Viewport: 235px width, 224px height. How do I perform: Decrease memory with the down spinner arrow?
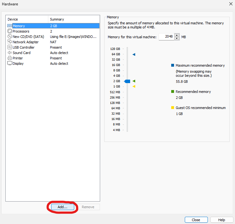[x=177, y=38]
